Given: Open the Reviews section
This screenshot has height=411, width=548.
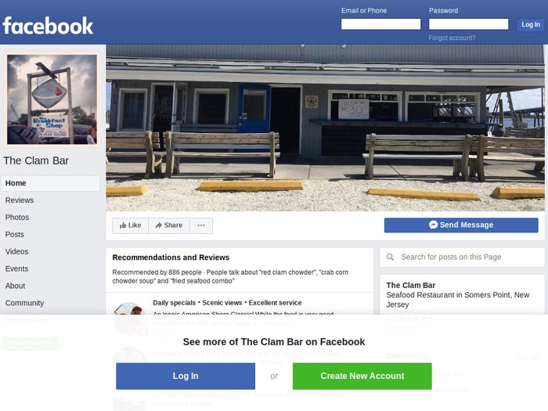Looking at the screenshot, I should 20,200.
